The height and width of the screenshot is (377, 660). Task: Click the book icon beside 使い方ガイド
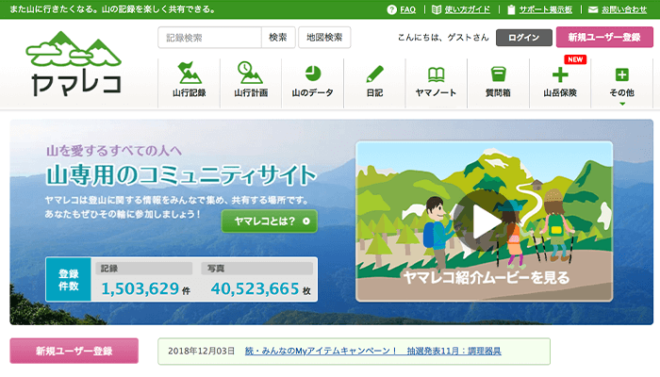coord(437,9)
